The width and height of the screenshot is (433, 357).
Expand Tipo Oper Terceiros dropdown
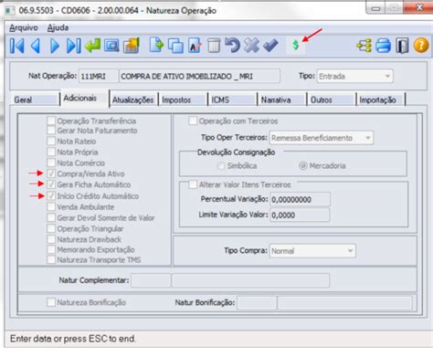click(322, 138)
